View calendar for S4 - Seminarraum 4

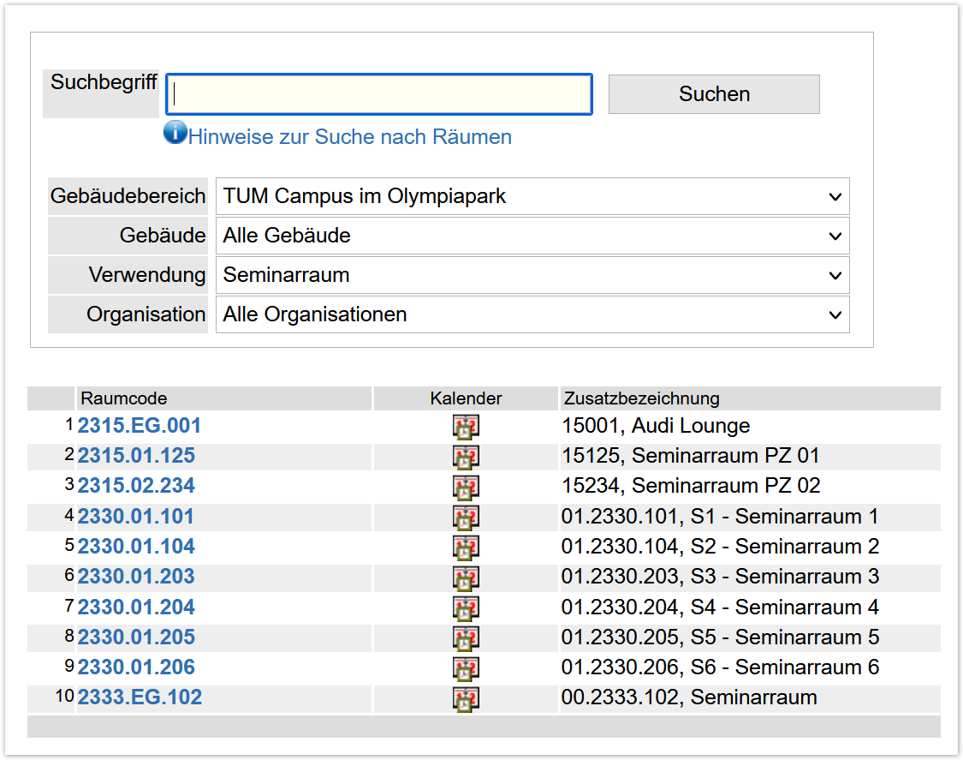pyautogui.click(x=466, y=608)
